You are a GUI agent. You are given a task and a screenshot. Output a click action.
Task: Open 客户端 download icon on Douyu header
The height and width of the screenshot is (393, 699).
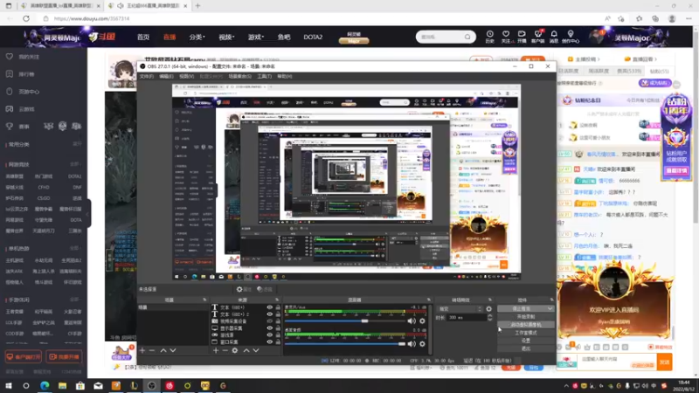[537, 37]
